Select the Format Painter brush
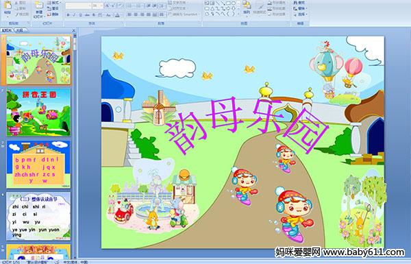Image resolution: width=411 pixels, height=264 pixels. coord(17,14)
